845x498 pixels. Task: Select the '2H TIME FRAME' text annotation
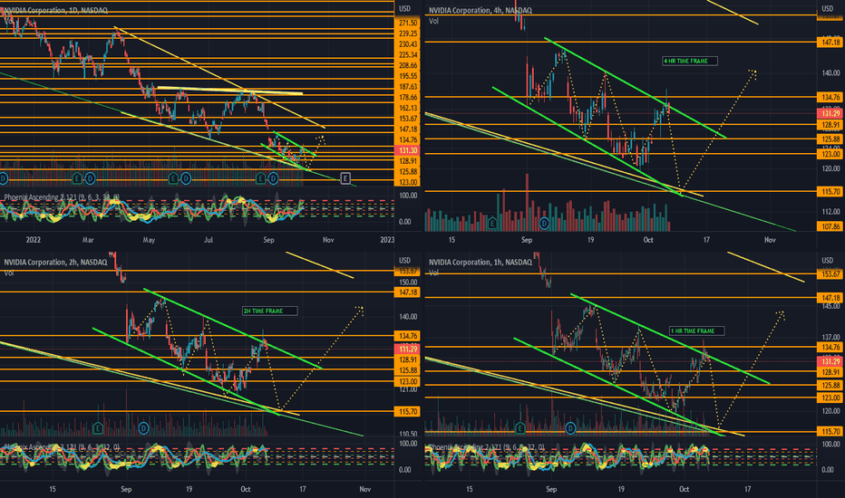pyautogui.click(x=269, y=311)
